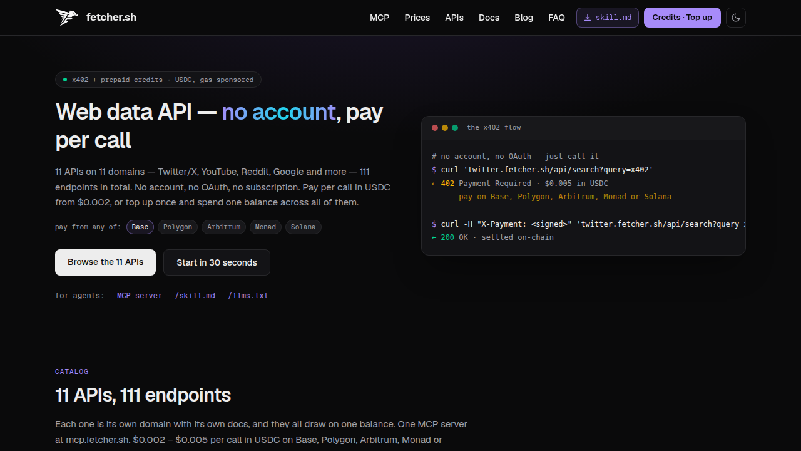The image size is (801, 451).
Task: Open the /llms.txt link
Action: coord(248,296)
